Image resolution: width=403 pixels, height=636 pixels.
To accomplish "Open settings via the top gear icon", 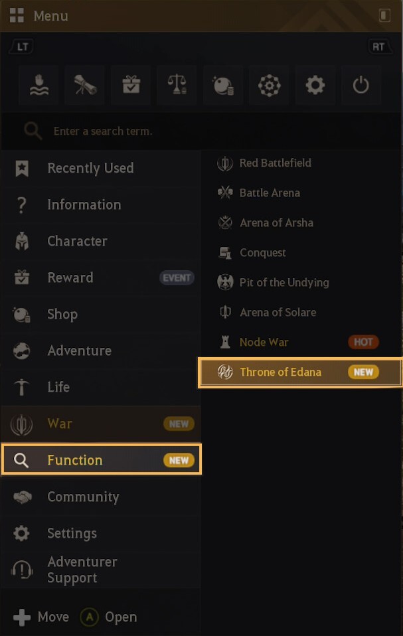I will pos(315,84).
